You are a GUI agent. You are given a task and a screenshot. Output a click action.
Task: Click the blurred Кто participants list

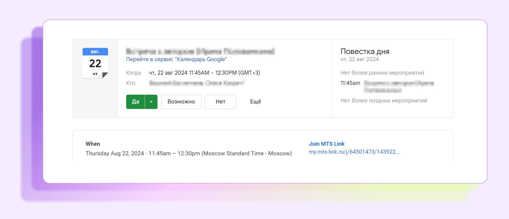point(197,83)
